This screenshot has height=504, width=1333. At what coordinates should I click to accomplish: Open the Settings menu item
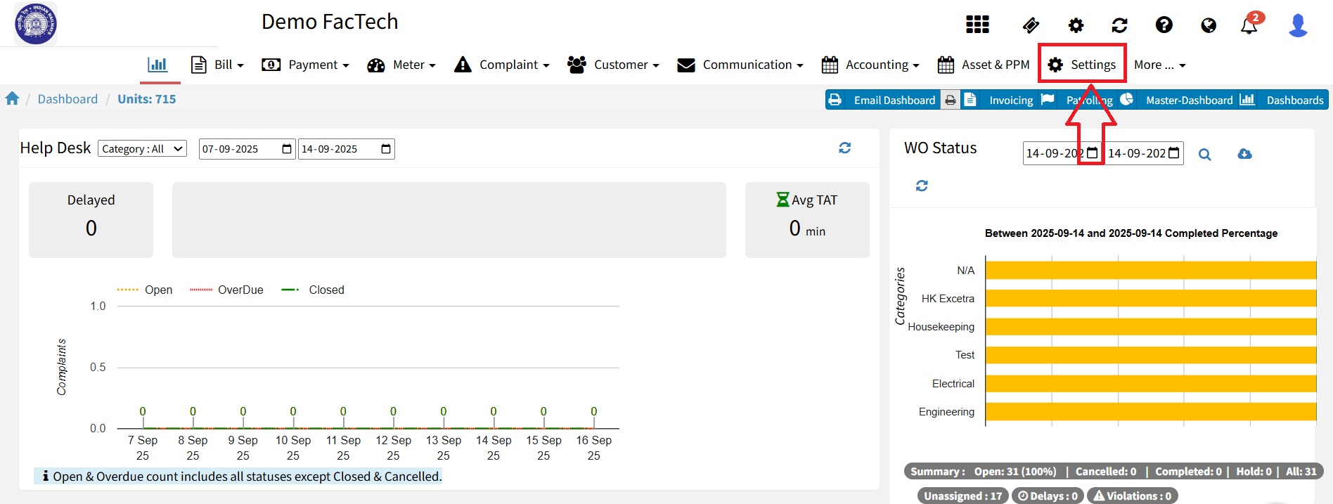pos(1082,65)
